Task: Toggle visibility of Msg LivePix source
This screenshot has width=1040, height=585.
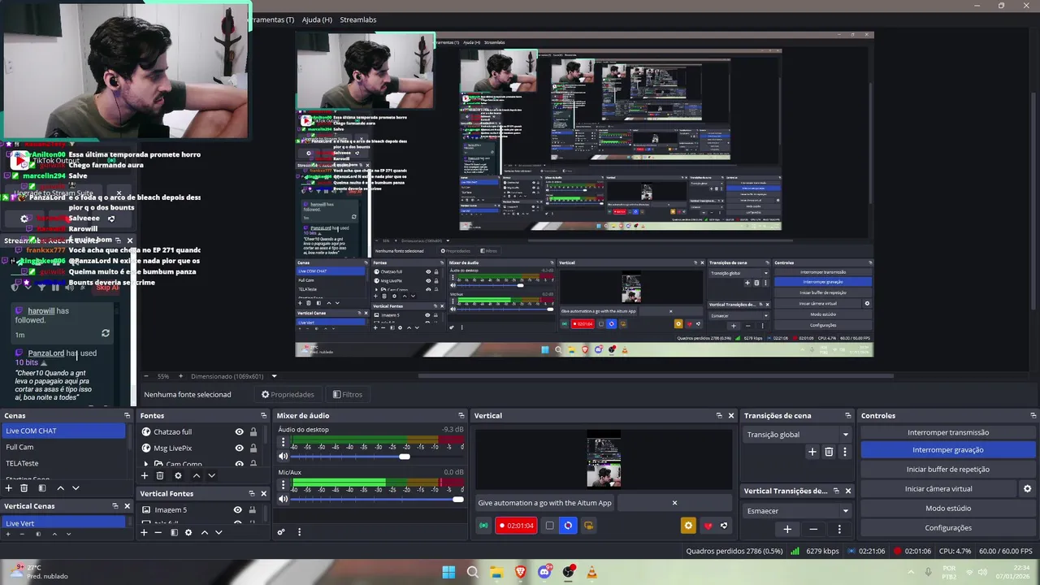Action: (239, 448)
